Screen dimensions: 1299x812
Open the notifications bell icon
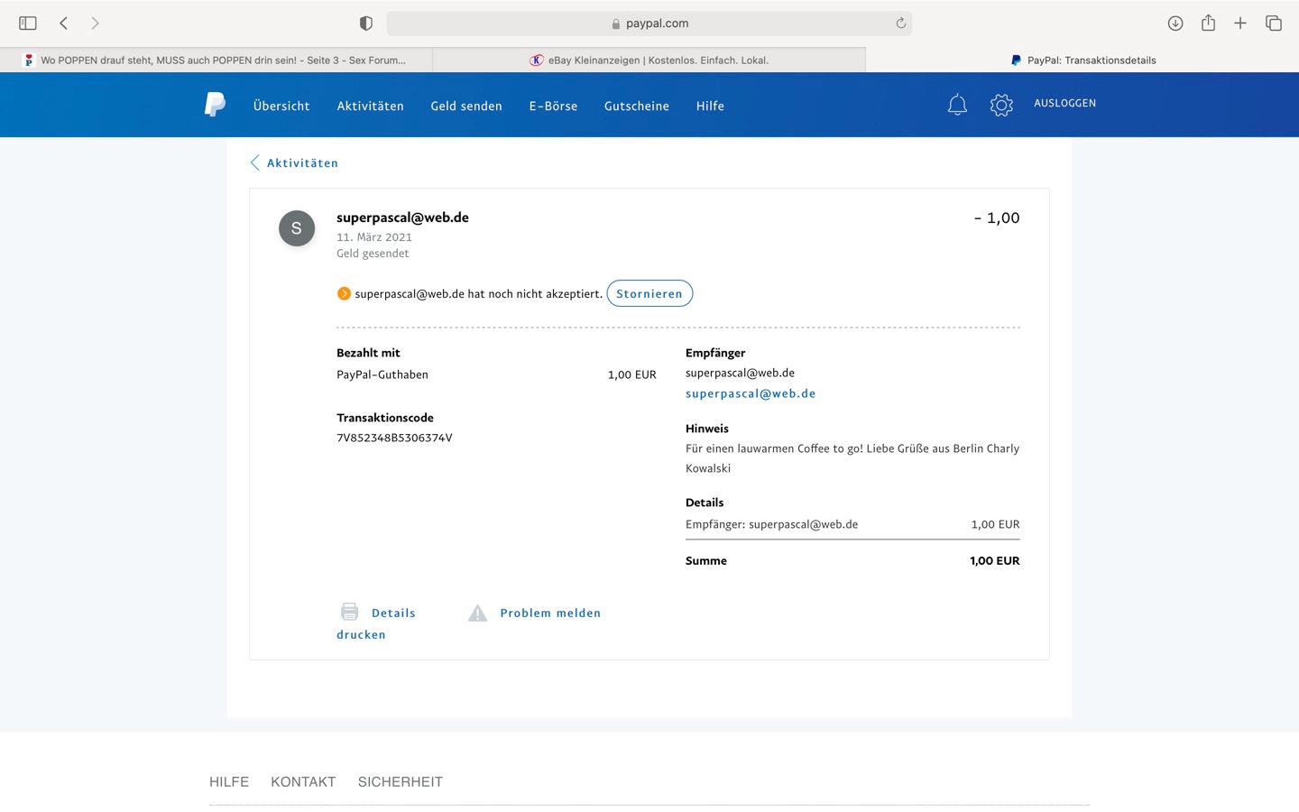tap(957, 105)
